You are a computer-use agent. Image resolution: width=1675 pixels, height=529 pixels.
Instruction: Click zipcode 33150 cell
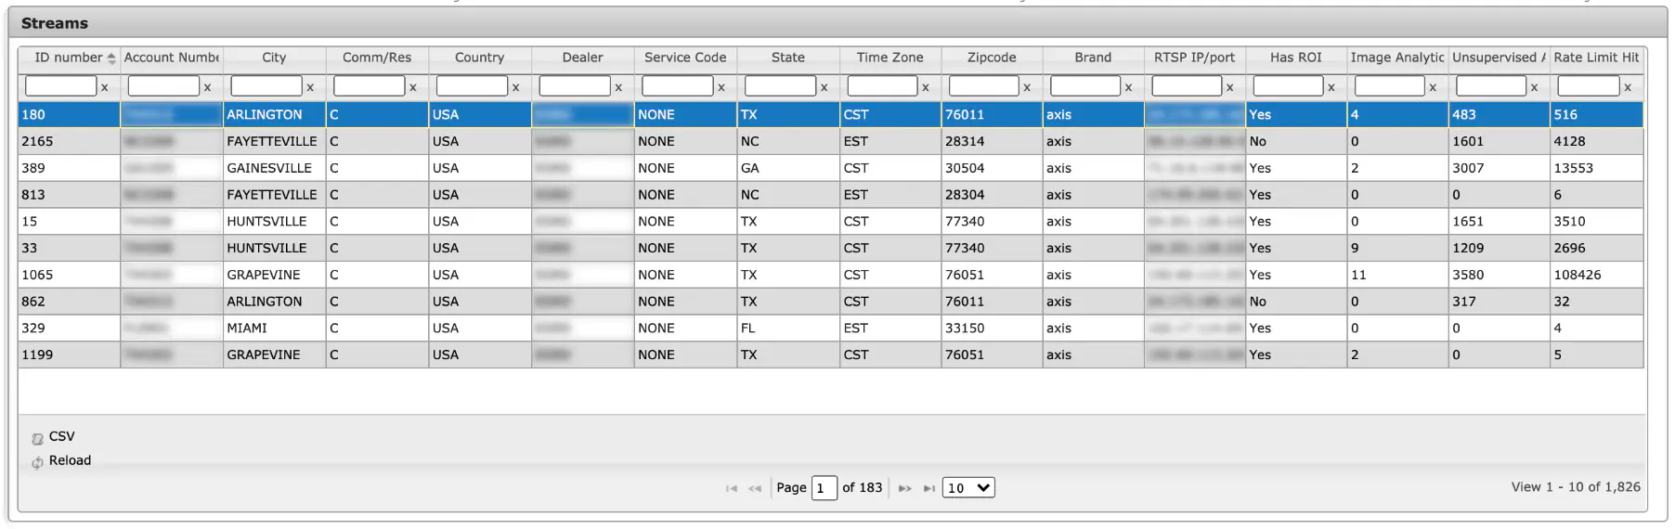click(x=992, y=329)
